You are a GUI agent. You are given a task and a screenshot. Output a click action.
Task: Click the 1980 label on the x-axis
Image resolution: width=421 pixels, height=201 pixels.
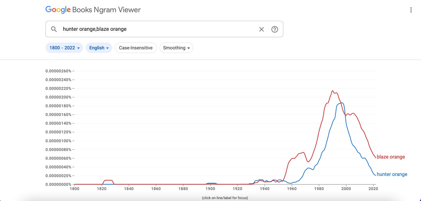(319, 189)
